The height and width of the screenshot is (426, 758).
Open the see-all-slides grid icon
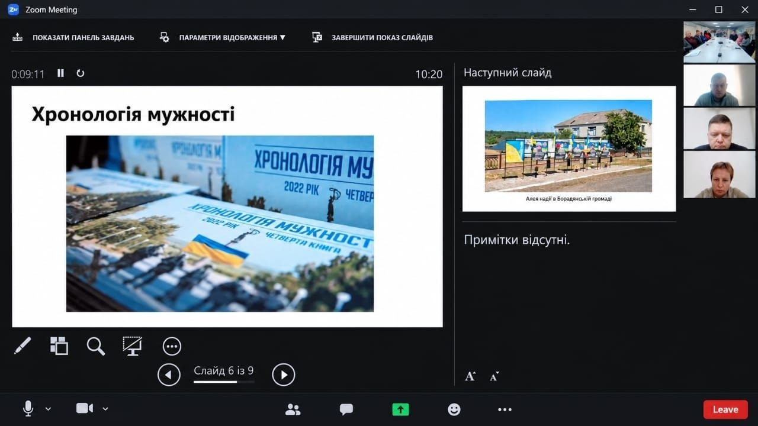click(59, 346)
